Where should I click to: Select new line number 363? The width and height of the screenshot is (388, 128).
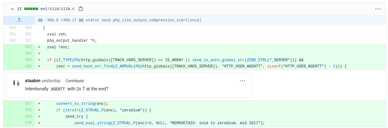pyautogui.click(x=28, y=47)
